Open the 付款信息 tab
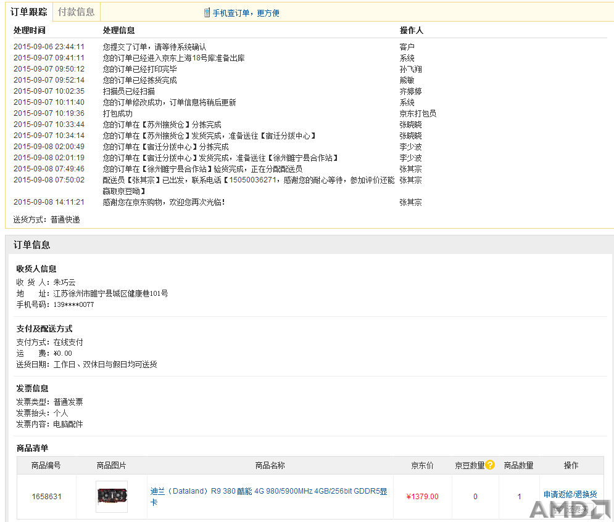The height and width of the screenshot is (522, 614). point(77,12)
